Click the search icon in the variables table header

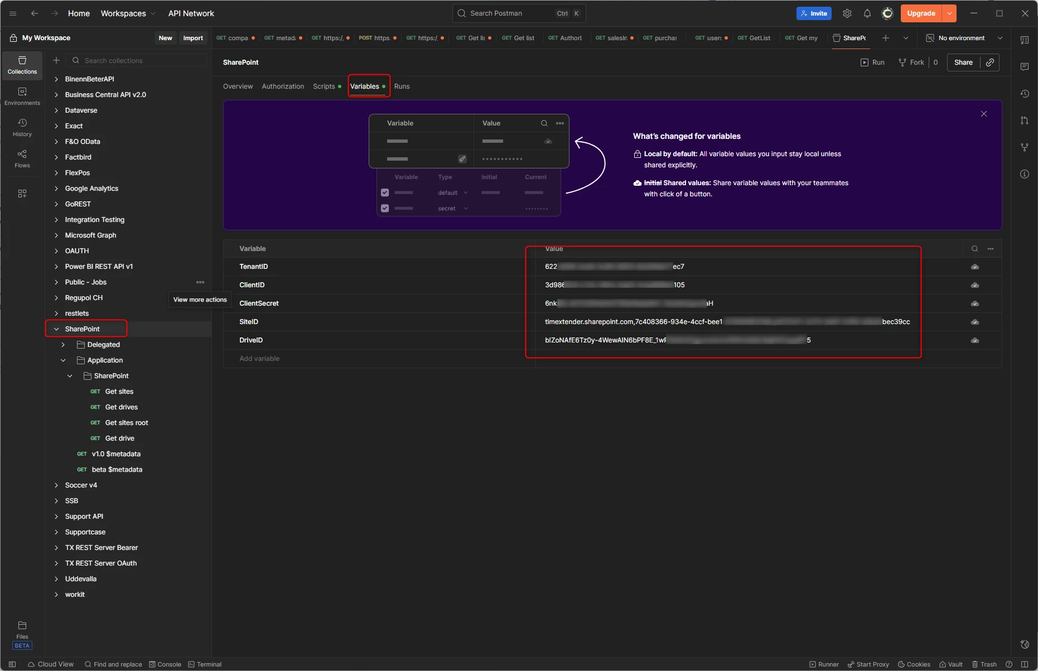point(974,249)
